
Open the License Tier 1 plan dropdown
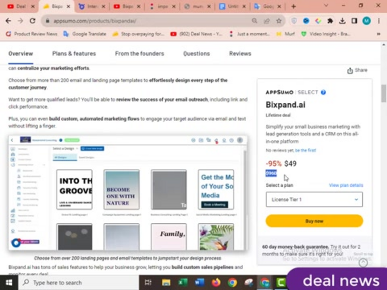point(314,199)
